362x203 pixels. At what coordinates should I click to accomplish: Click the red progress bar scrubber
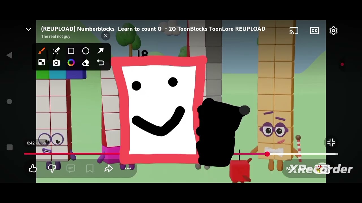point(267,154)
